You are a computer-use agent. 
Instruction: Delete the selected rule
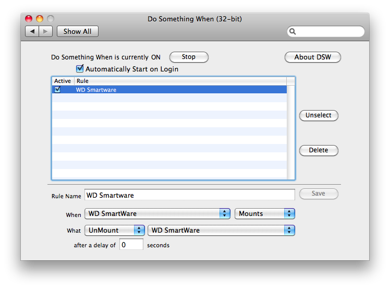[319, 150]
